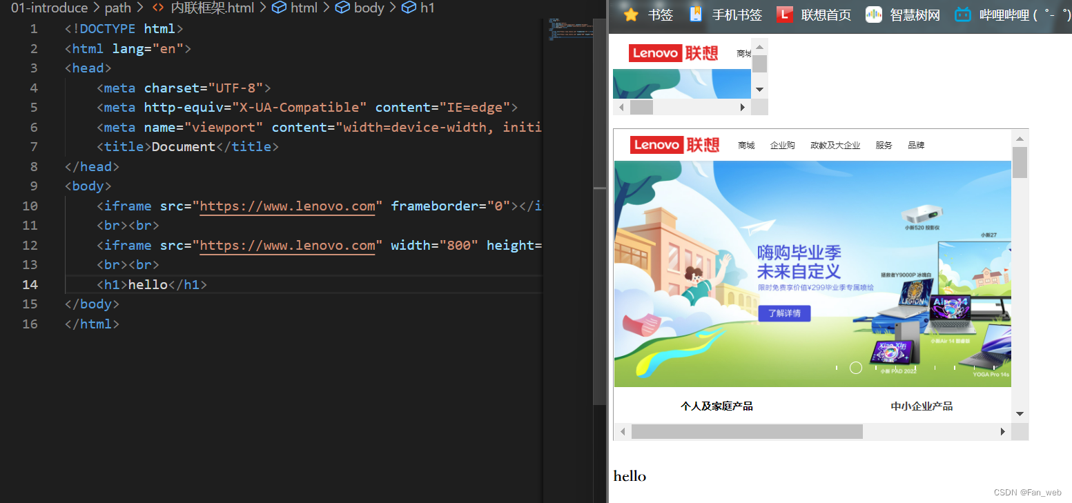Click the small iframe vertical scrollbar thumb
The image size is (1072, 503).
click(759, 64)
